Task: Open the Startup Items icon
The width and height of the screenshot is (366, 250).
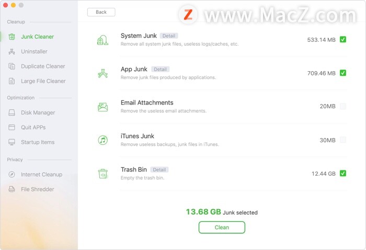Action: (x=12, y=142)
